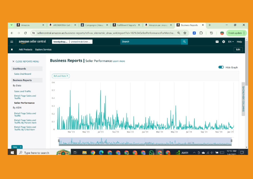Screen dimensions: 253x179
Task: Remove the Refund Rate metric chip
Action: click(x=67, y=76)
